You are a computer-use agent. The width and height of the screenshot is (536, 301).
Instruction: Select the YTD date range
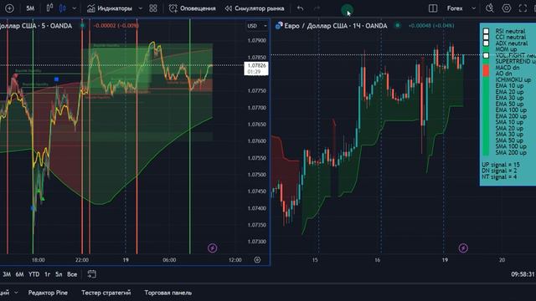[33, 274]
